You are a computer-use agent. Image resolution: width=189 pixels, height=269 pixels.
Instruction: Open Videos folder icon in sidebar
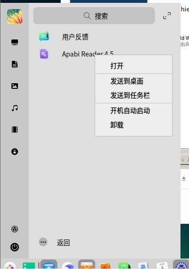tap(15, 130)
